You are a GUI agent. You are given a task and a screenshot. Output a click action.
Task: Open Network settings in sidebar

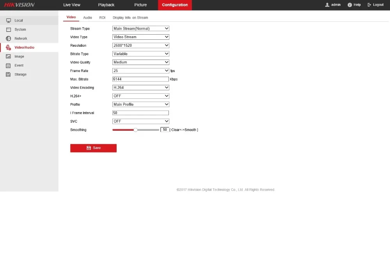click(x=29, y=39)
